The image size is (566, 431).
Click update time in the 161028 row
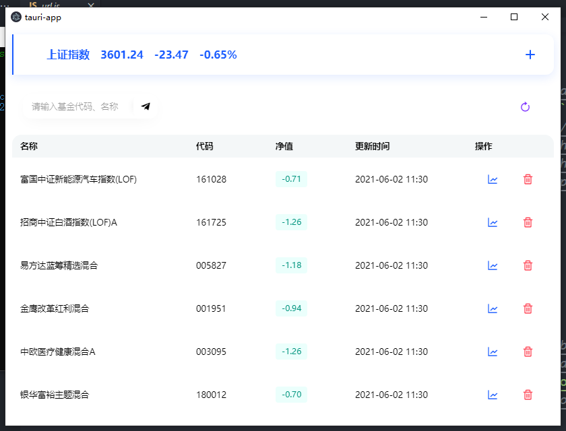(x=391, y=179)
